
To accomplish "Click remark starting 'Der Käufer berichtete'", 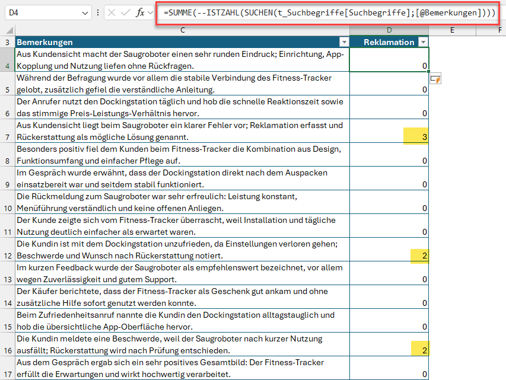I will point(182,297).
